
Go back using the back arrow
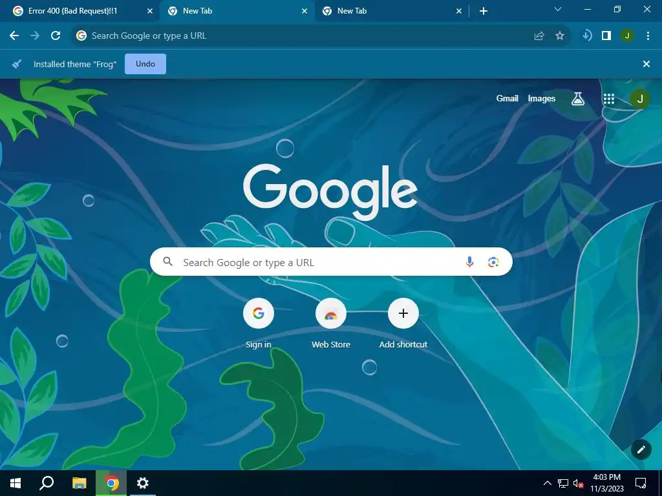(14, 36)
